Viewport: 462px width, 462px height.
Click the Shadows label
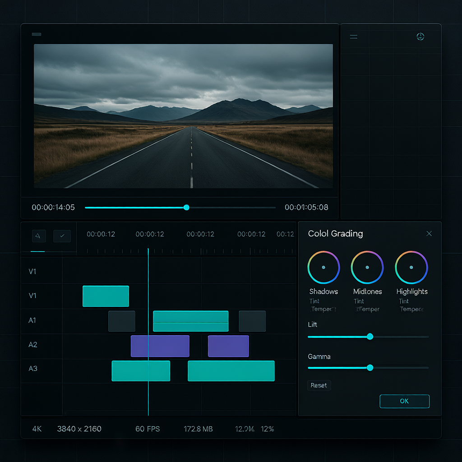tap(323, 291)
